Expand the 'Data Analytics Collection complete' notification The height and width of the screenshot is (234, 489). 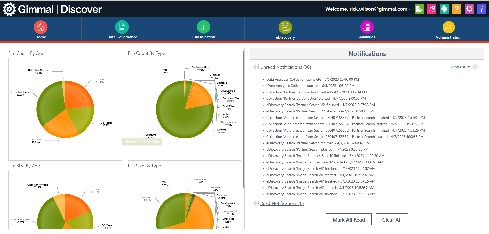(x=263, y=80)
